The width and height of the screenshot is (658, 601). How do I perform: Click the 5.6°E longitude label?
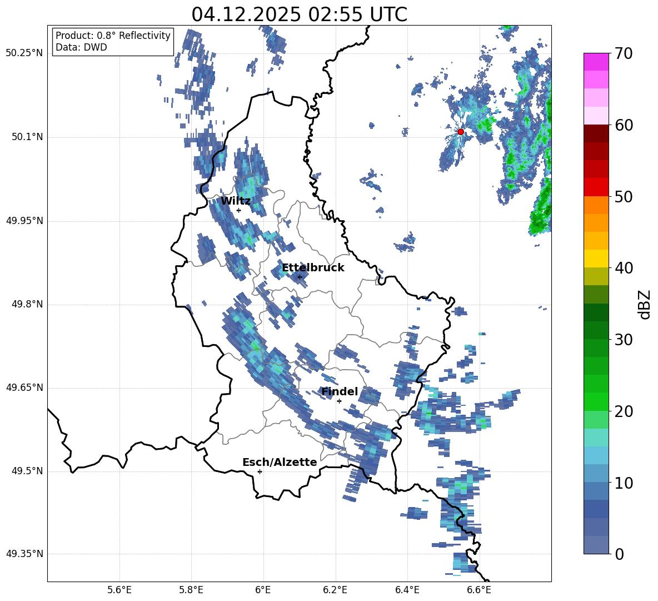[x=119, y=590]
